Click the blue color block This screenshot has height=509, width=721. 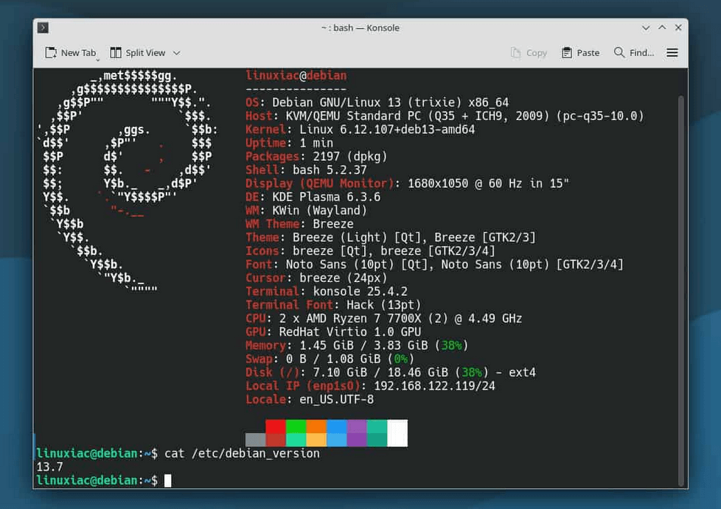337,426
